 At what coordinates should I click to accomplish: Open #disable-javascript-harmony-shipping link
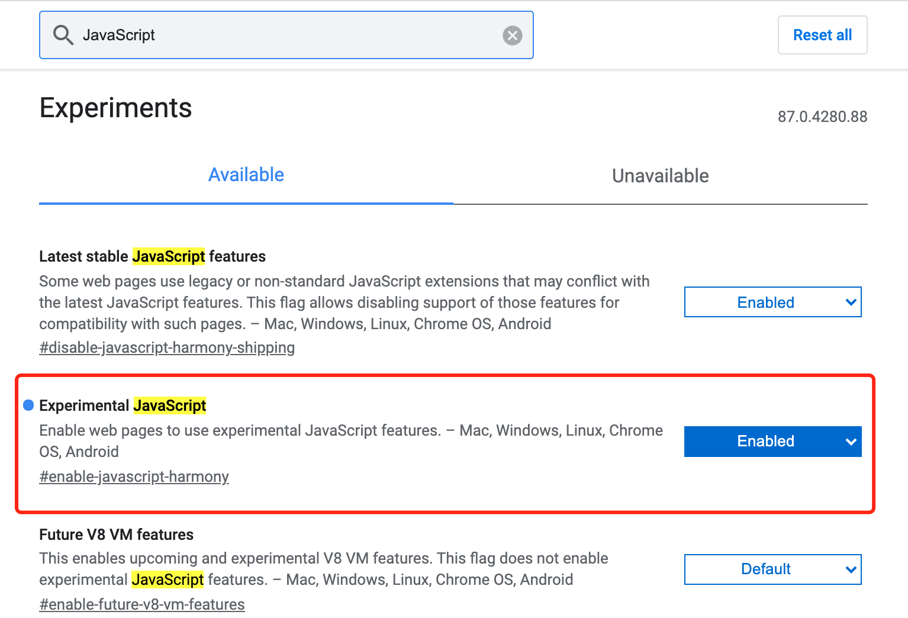pyautogui.click(x=167, y=347)
